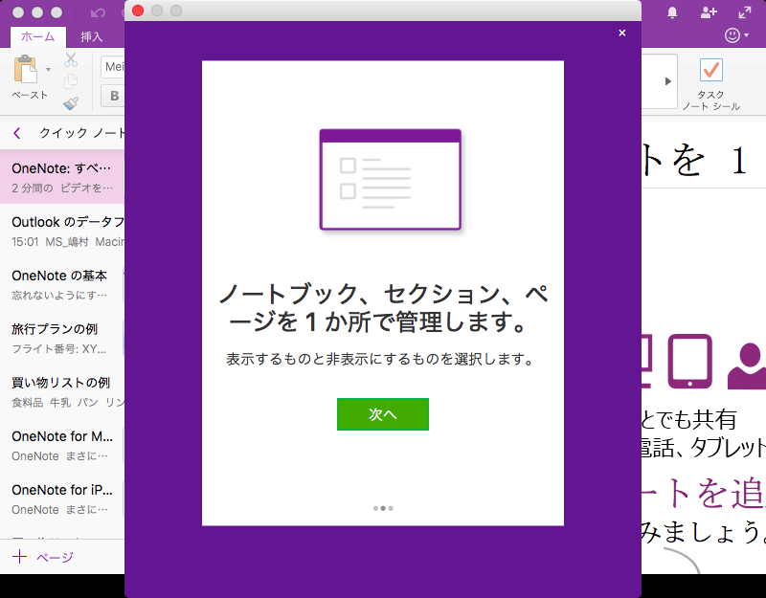Screen dimensions: 766x598
Task: Click the クイック ノート section title
Action: [x=82, y=133]
